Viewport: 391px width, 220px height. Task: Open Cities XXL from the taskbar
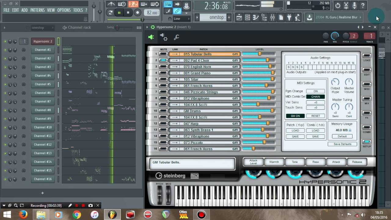click(x=183, y=215)
